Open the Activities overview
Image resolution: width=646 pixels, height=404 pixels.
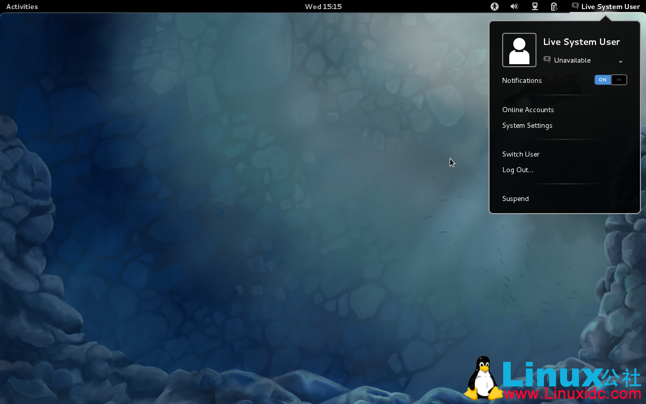click(22, 7)
